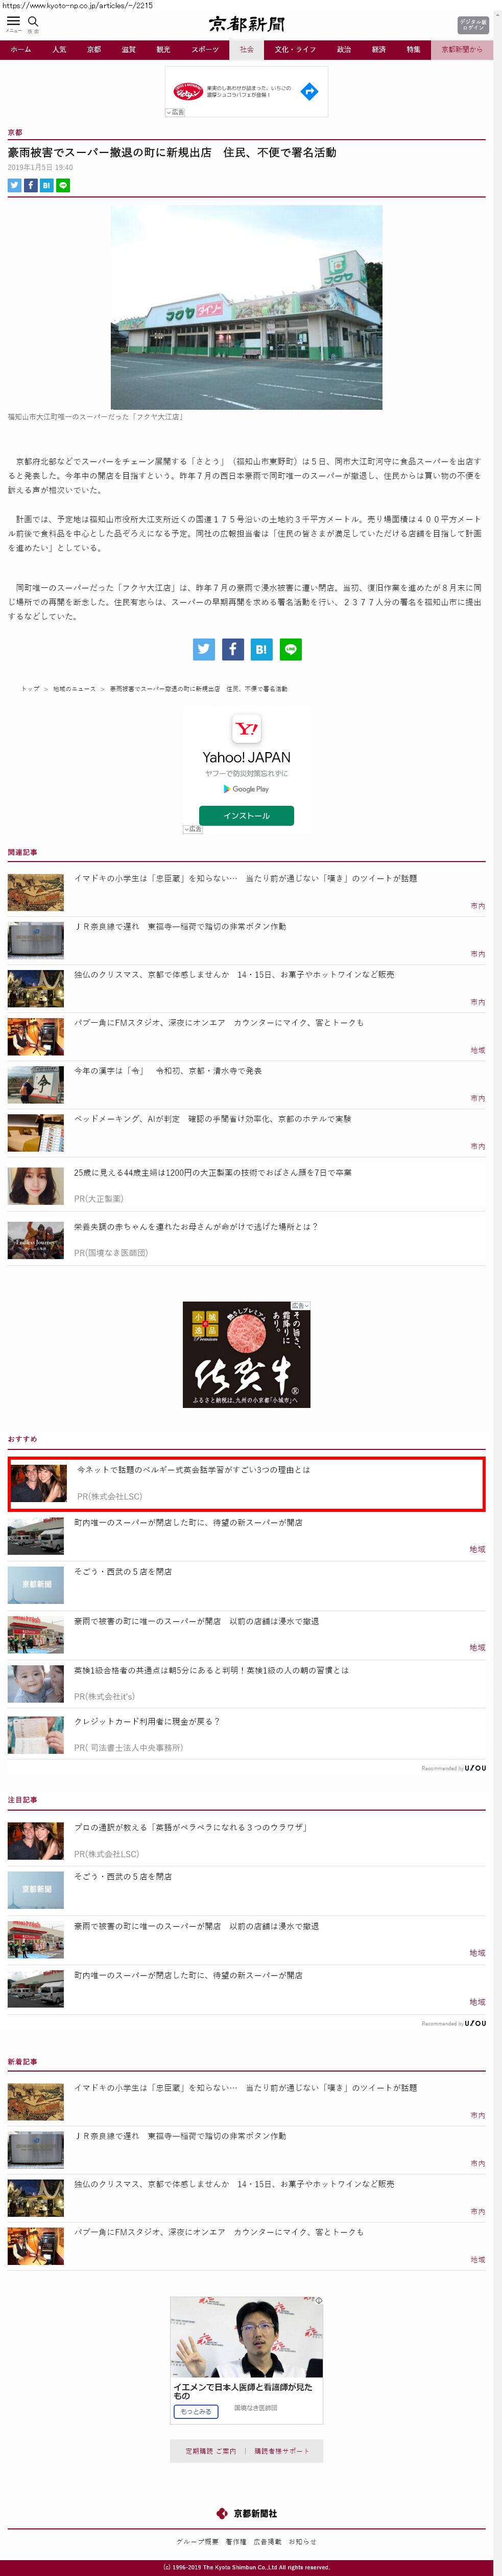Open the hamburger menu icon
Image resolution: width=502 pixels, height=2576 pixels.
click(x=13, y=21)
